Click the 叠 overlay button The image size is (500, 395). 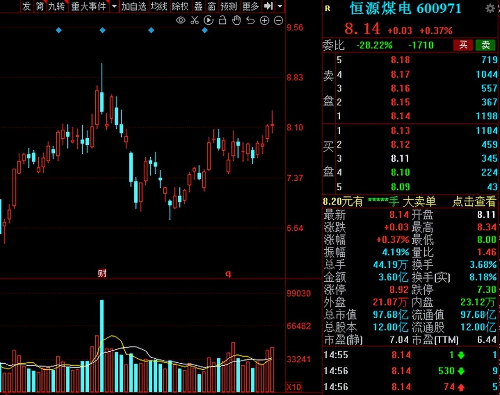198,6
